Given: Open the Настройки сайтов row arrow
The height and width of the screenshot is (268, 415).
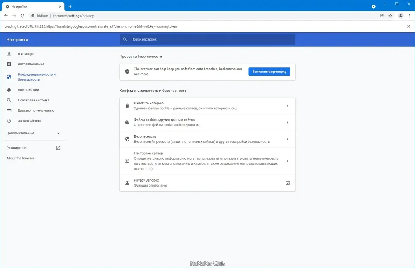Looking at the screenshot, I should click(288, 161).
